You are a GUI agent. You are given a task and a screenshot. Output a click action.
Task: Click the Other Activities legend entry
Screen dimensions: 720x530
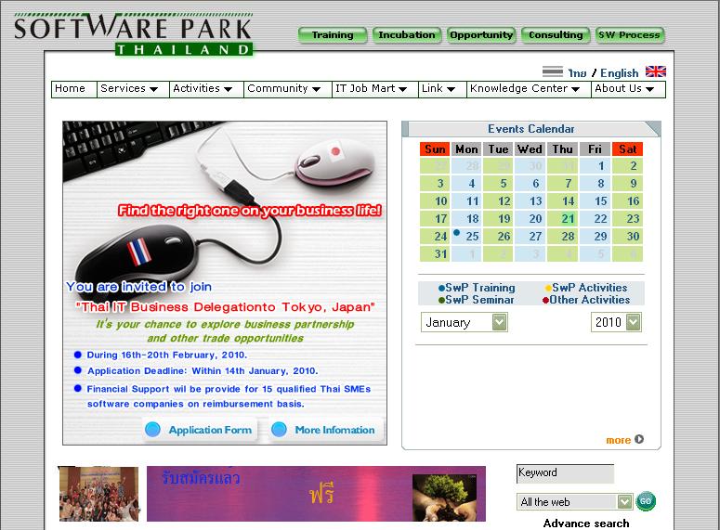(586, 300)
